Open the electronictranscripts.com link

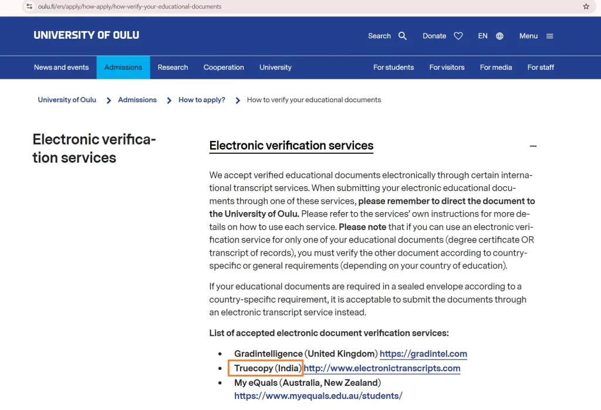tap(381, 368)
